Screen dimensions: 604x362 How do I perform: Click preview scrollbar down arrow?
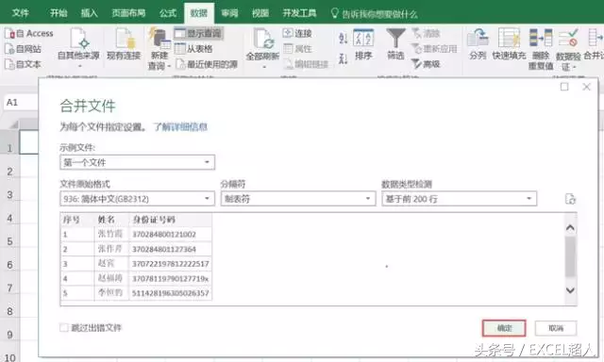[570, 290]
